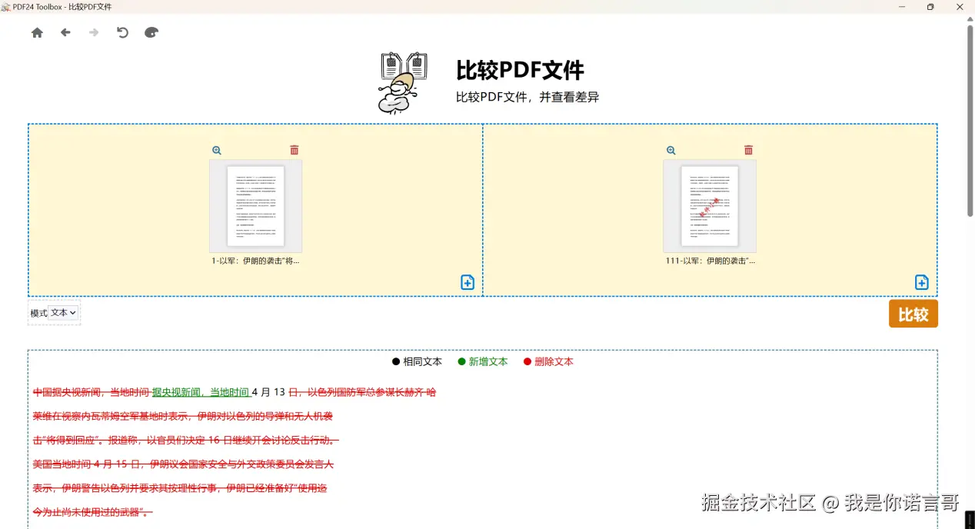Delete the 1-以军 file with trash icon

pos(294,150)
